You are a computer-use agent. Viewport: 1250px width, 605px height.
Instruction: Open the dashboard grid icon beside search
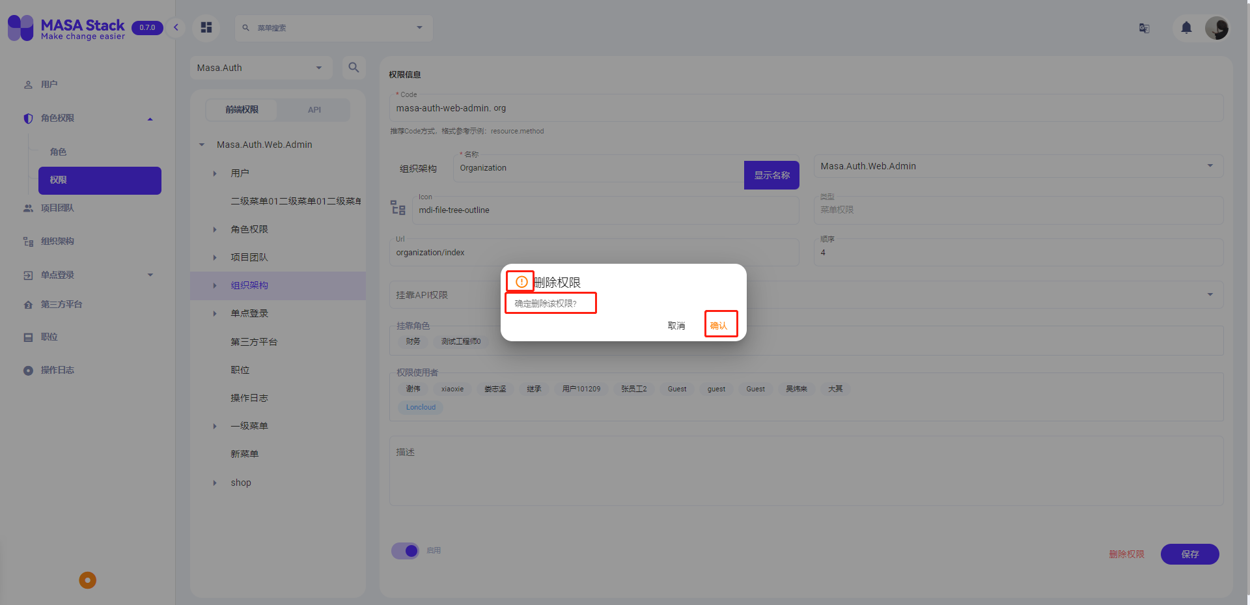tap(206, 27)
